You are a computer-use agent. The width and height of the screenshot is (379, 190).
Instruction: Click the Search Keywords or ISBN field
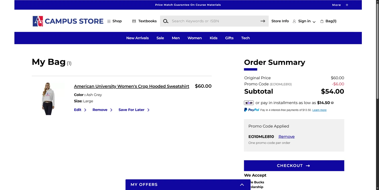214,21
